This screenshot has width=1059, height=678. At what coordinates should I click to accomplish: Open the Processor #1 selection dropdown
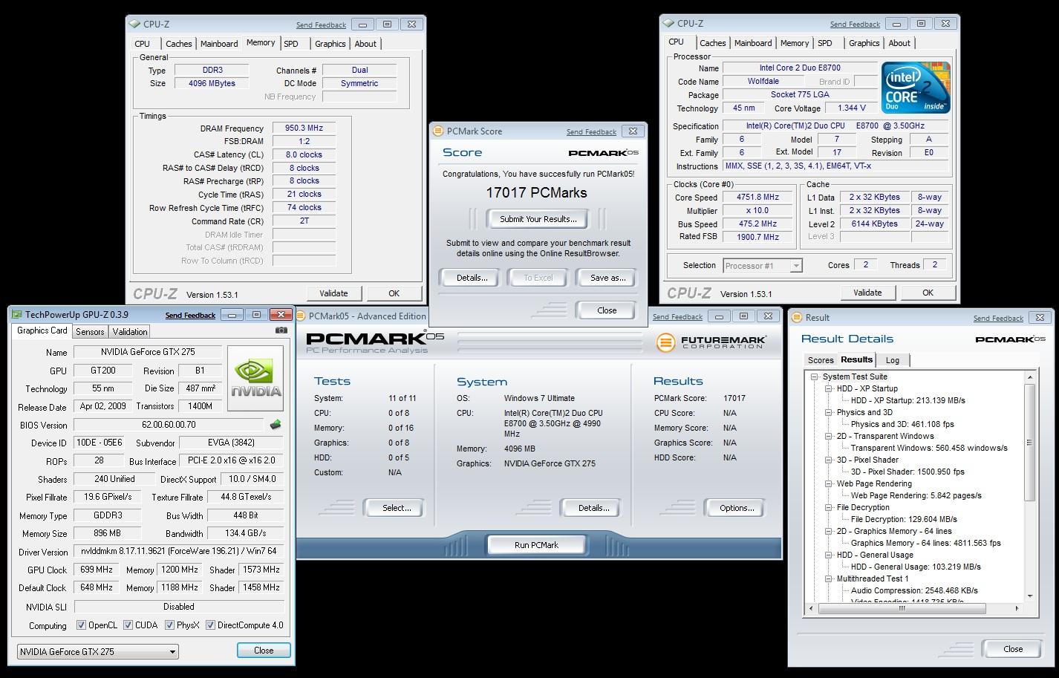click(x=763, y=266)
